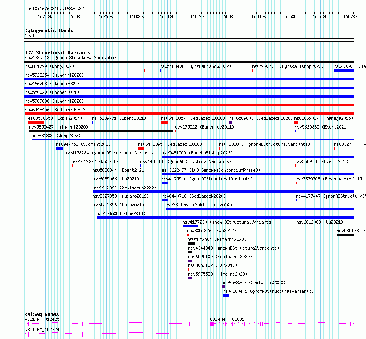Open nsv4181003 gnomAD variant label
366x339 pixels.
tap(264, 144)
